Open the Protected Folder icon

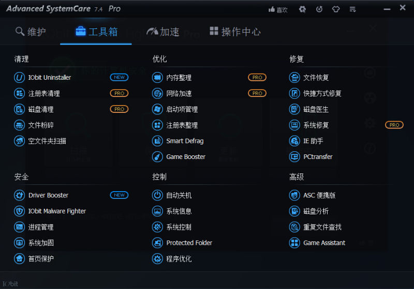(x=157, y=243)
